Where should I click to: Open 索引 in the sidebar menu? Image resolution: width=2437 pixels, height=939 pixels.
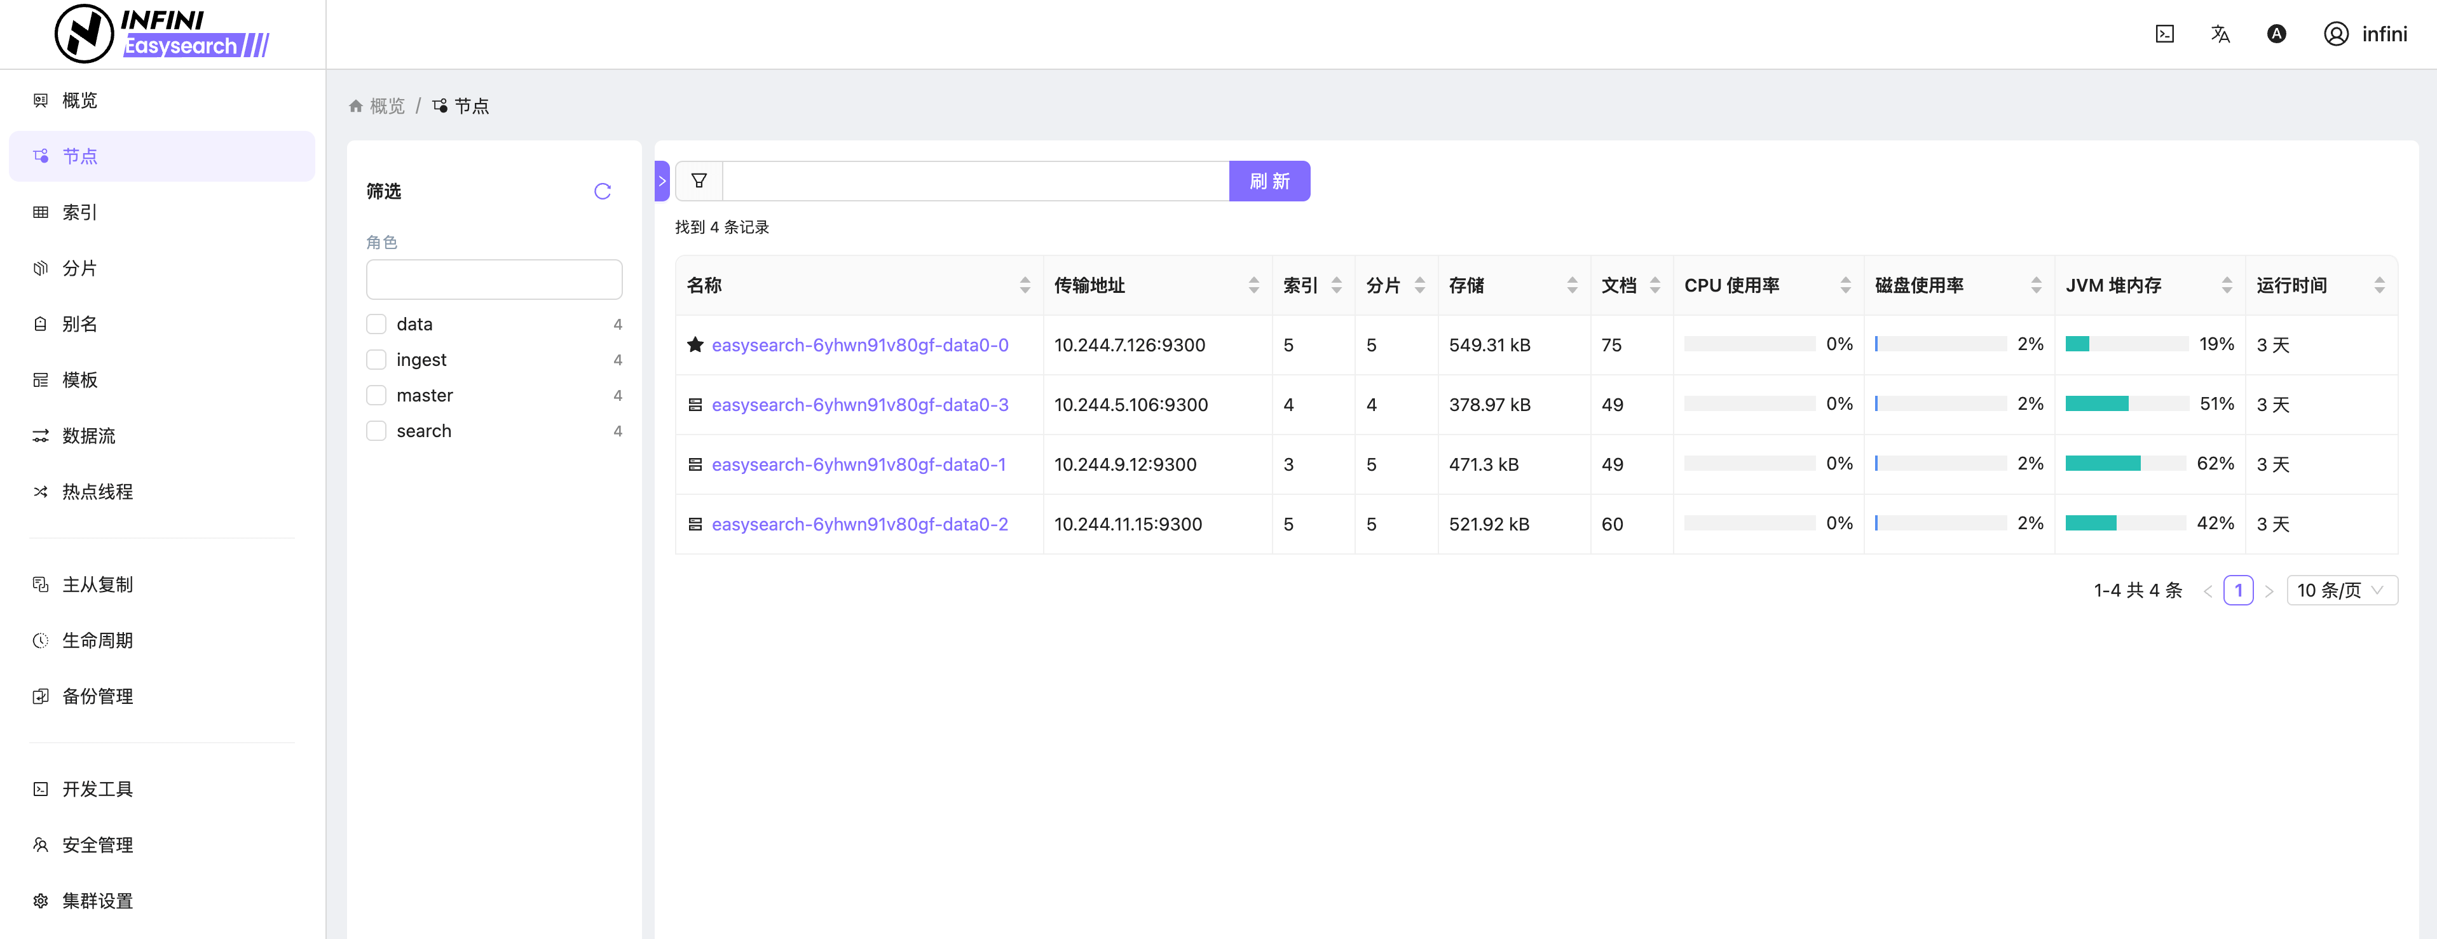coord(79,212)
